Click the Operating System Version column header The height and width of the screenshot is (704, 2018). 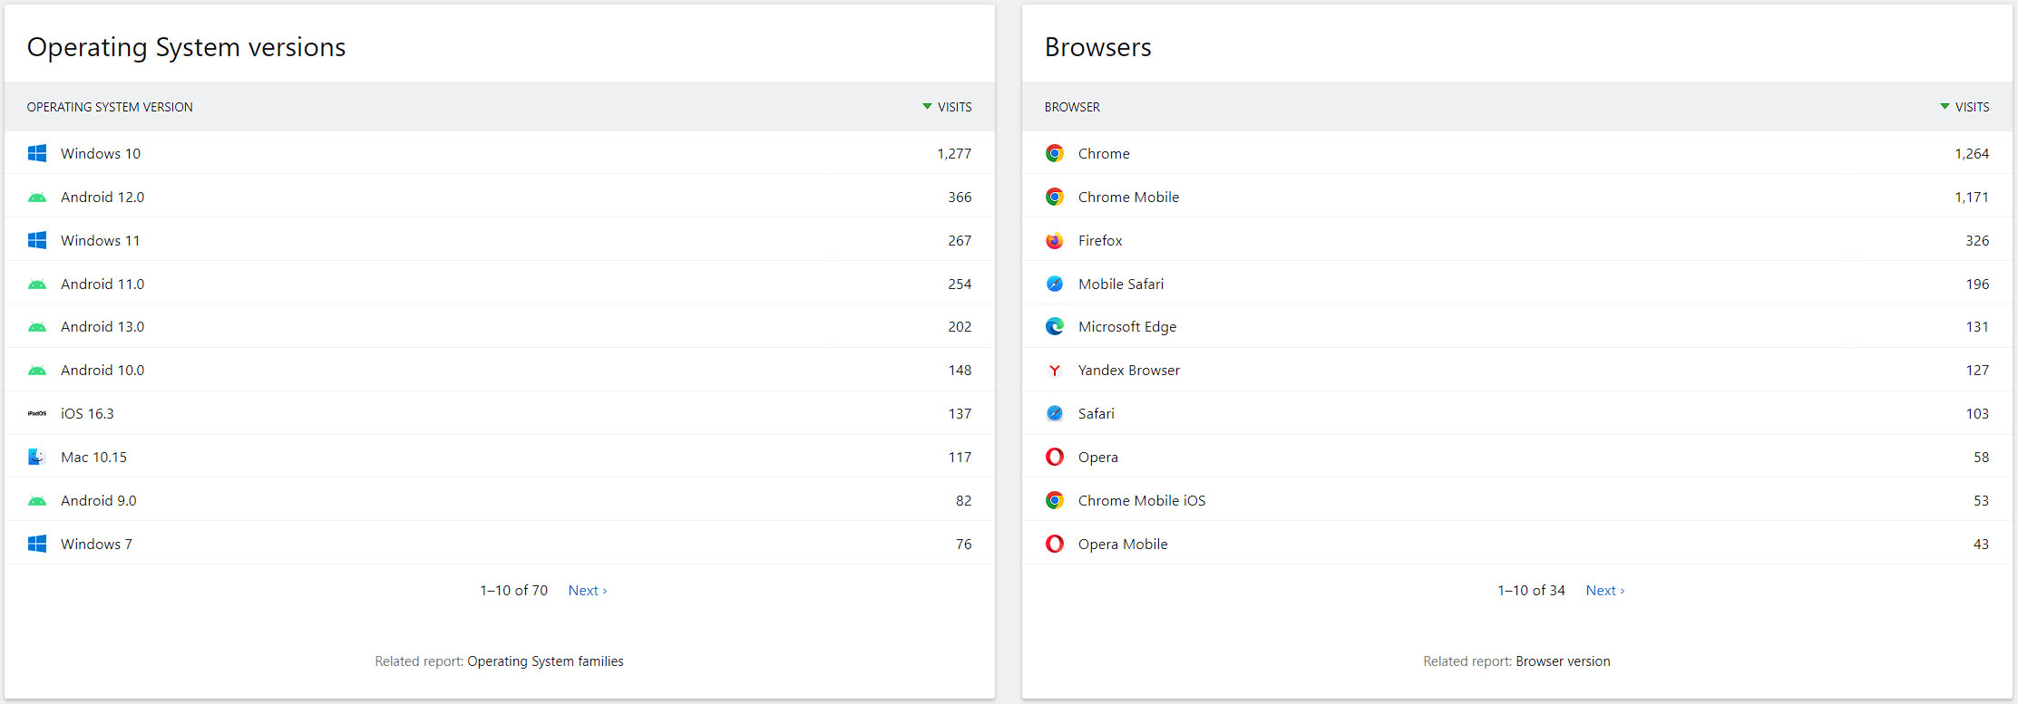click(x=110, y=107)
